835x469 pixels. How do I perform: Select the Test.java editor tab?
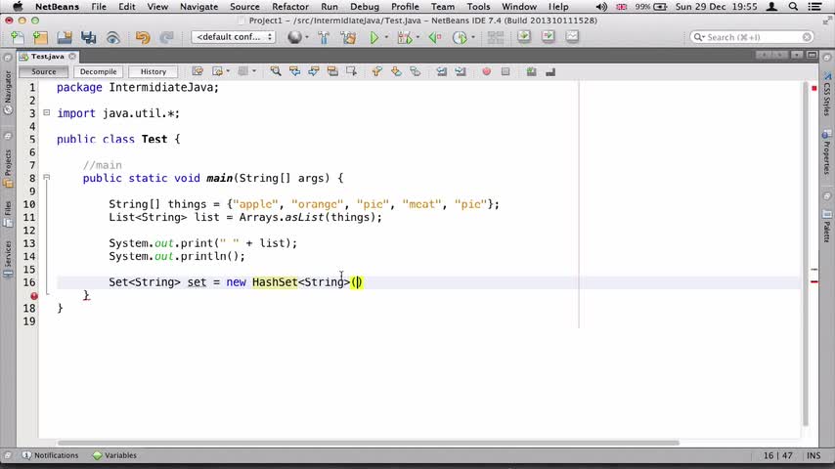coord(47,56)
